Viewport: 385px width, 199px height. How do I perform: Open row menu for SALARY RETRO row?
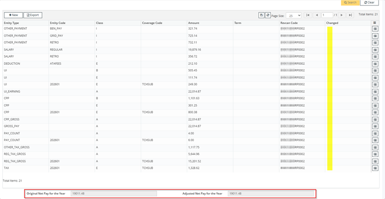375,57
